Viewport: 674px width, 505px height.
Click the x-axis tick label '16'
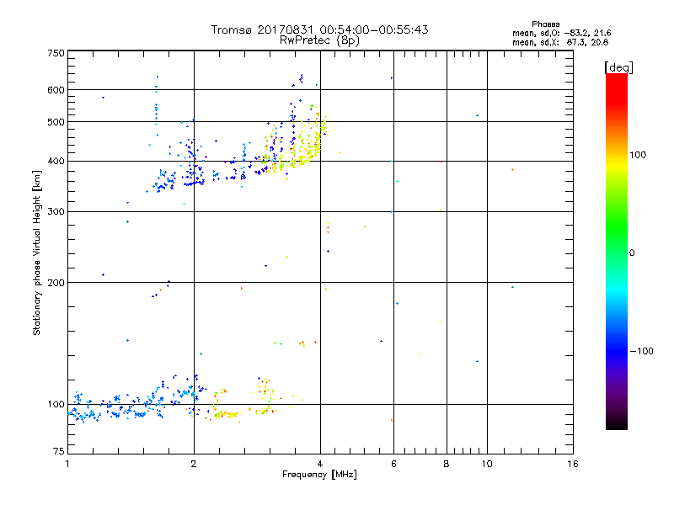[573, 464]
